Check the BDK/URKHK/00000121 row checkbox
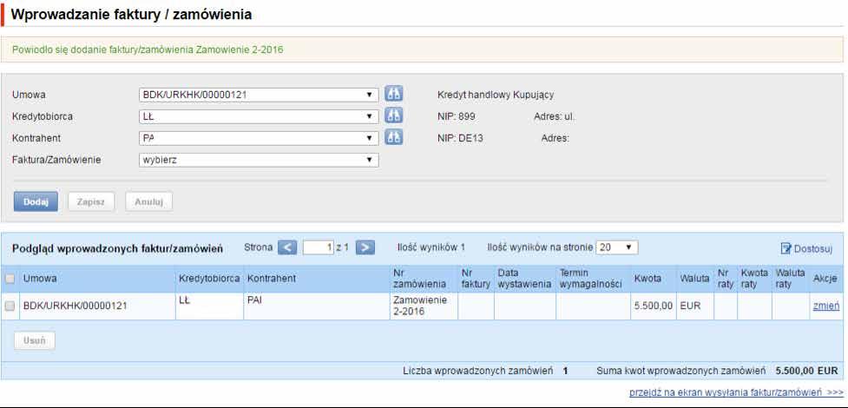Viewport: 848px width, 408px height. pos(10,306)
